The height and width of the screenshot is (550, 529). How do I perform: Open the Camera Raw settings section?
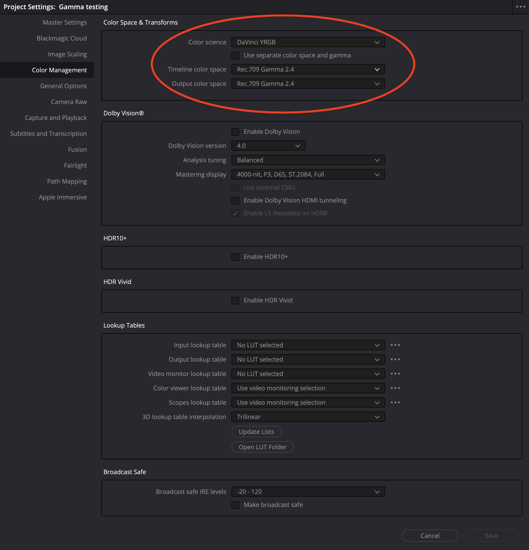(69, 102)
